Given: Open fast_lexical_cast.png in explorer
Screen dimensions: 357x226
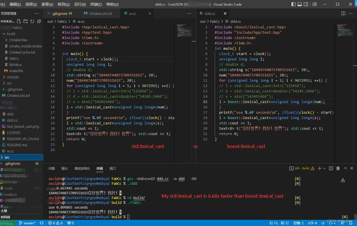Looking at the screenshot, I should coord(22,126).
